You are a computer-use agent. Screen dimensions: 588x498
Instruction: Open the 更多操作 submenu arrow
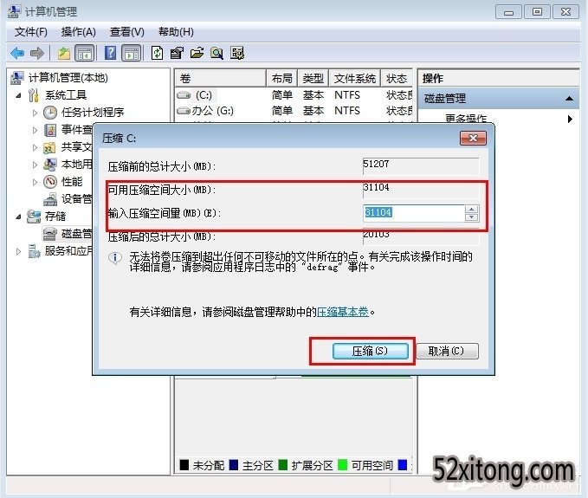tap(570, 120)
